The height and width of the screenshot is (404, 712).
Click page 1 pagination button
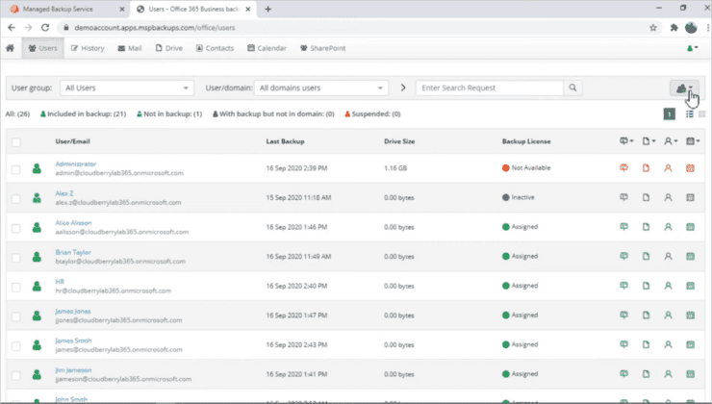point(670,114)
